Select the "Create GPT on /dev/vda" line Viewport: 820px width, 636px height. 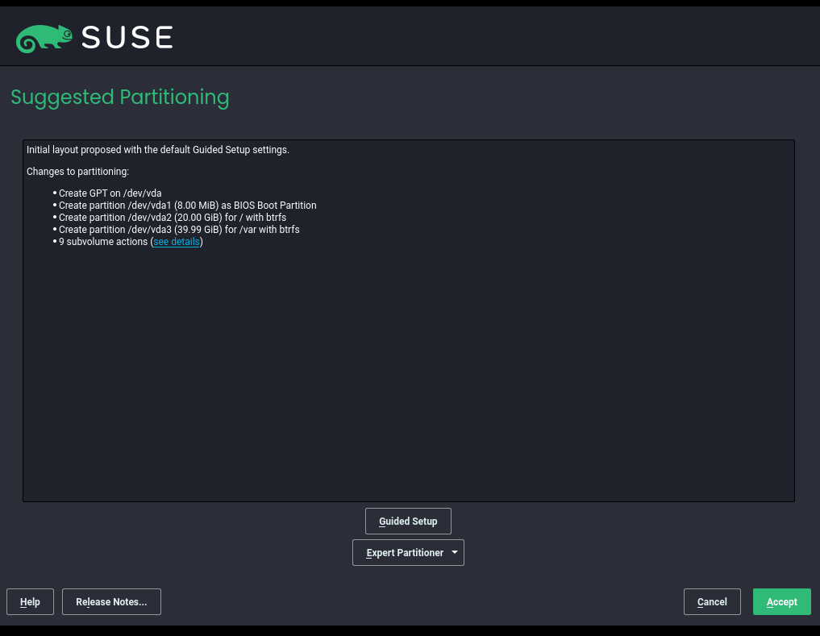pos(110,193)
